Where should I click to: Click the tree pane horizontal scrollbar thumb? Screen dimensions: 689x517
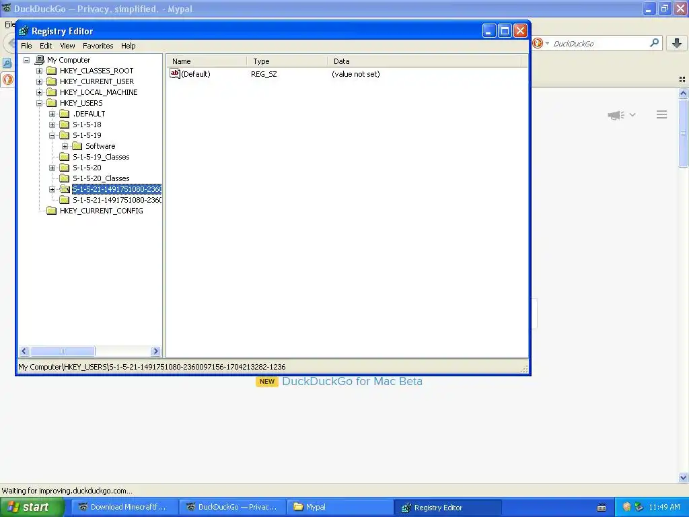click(63, 351)
